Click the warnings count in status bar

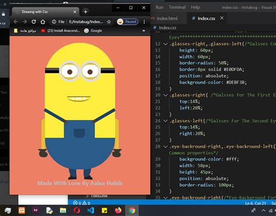tap(87, 203)
